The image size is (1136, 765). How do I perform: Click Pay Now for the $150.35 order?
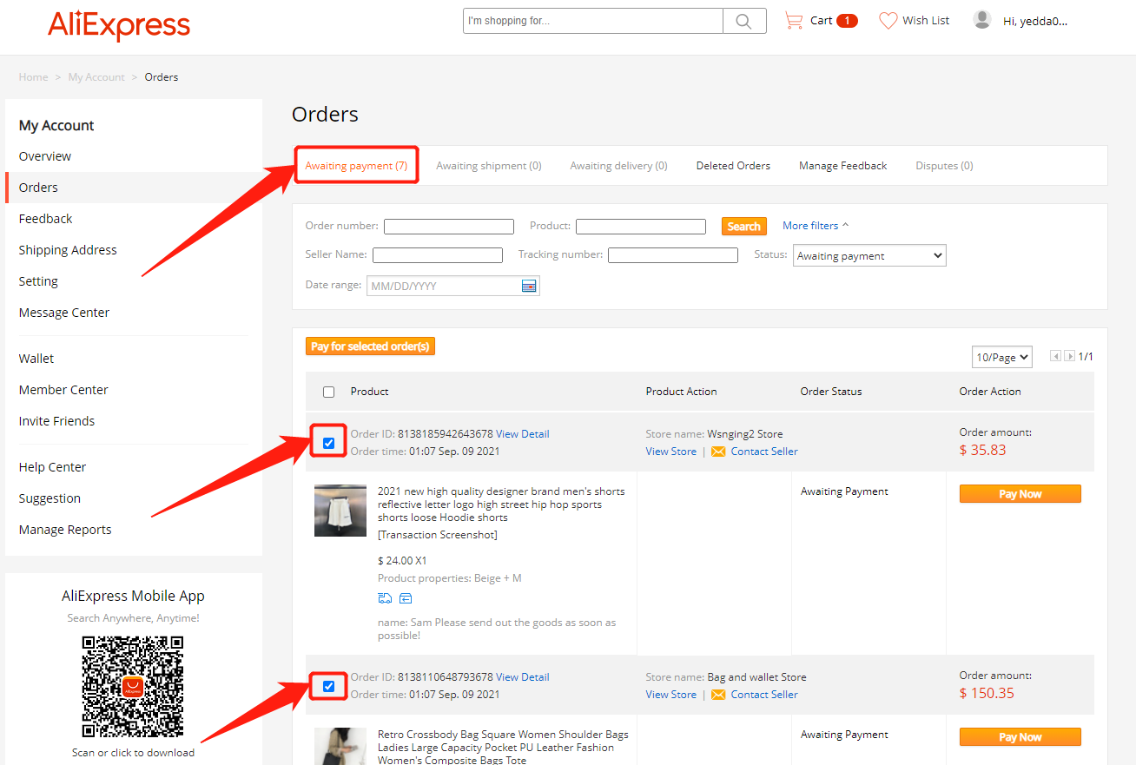pyautogui.click(x=1020, y=737)
